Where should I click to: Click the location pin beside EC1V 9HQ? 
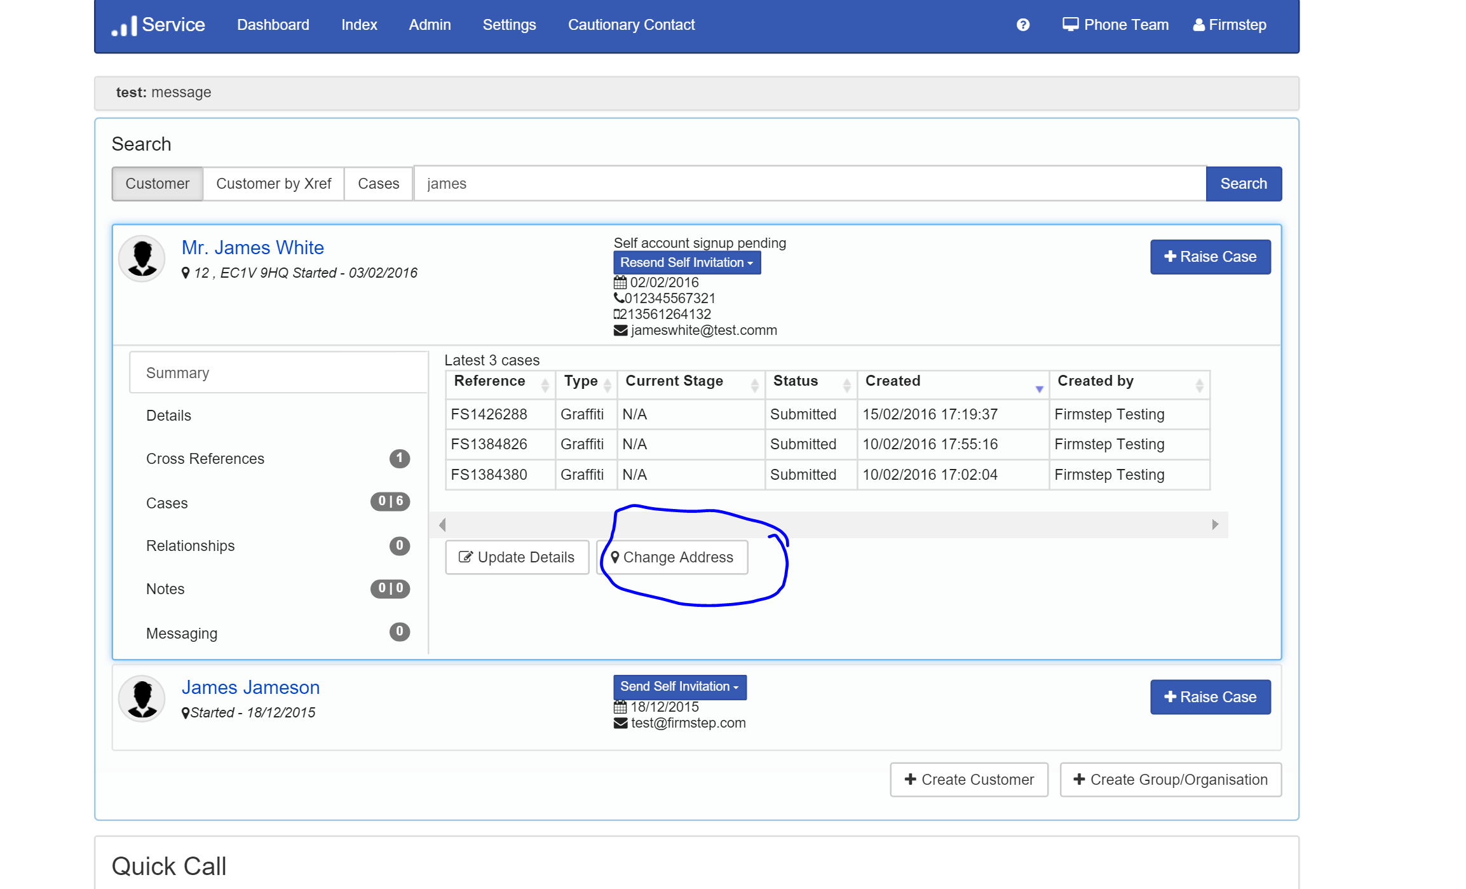click(x=186, y=273)
